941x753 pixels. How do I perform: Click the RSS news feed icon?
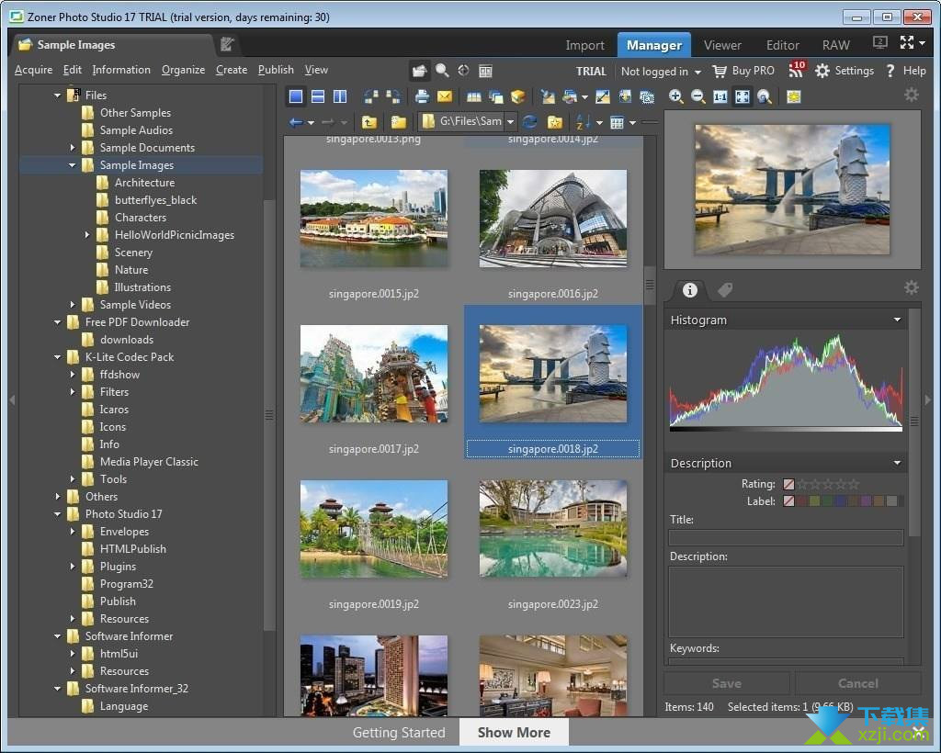(x=796, y=71)
